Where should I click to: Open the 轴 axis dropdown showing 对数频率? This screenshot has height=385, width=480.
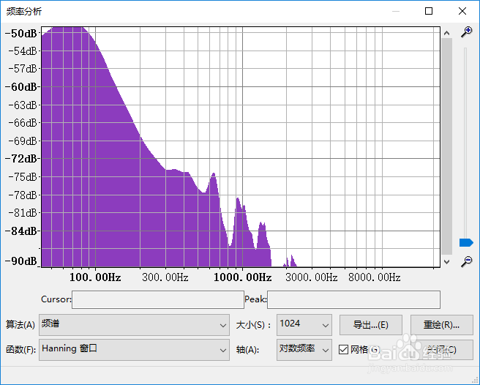click(x=304, y=349)
